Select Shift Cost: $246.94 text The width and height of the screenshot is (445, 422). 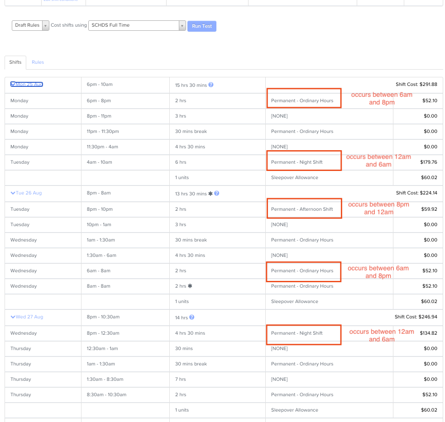[416, 317]
